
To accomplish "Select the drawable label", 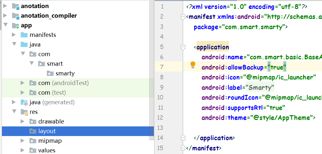I will tap(51, 122).
